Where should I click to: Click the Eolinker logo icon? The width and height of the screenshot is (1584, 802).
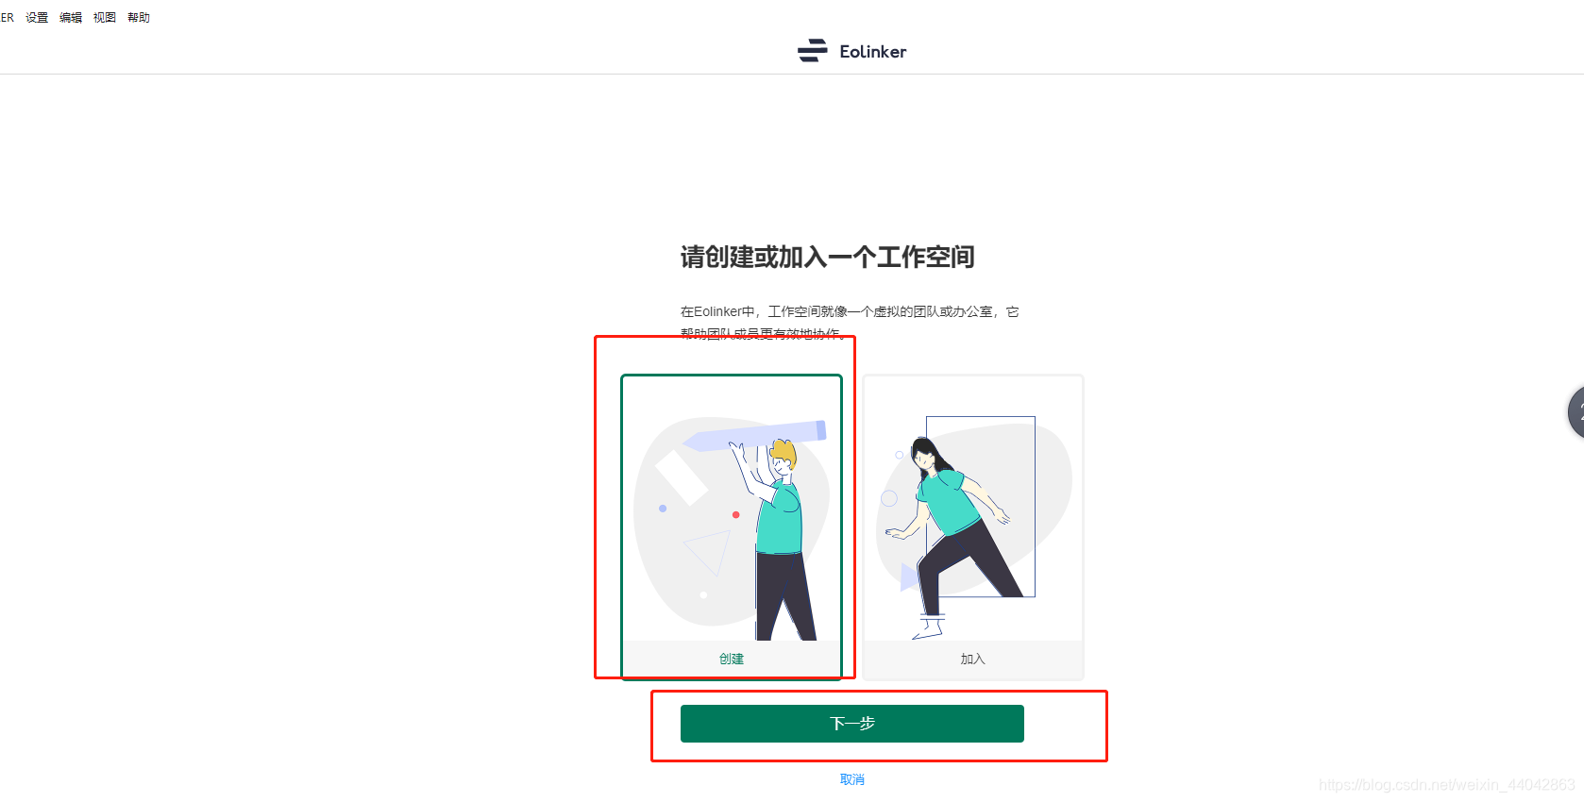tap(812, 51)
